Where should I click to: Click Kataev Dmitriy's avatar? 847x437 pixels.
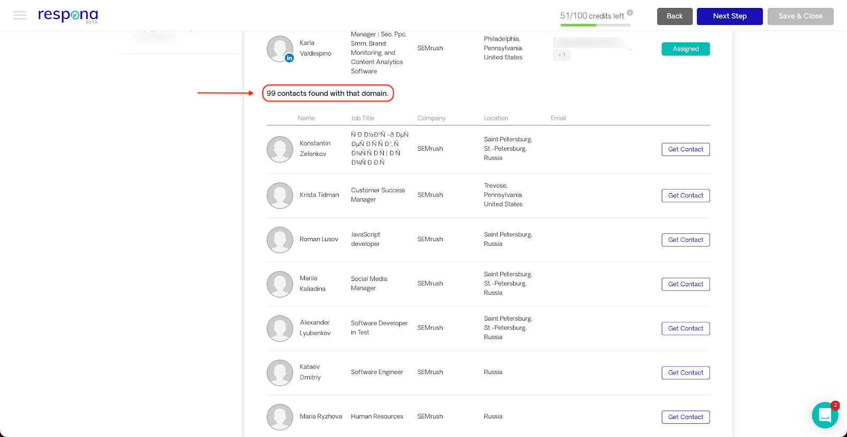[280, 373]
